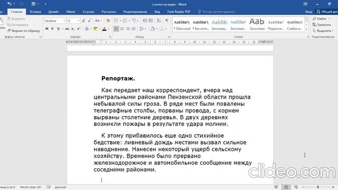The width and height of the screenshot is (338, 190).
Task: Toggle Strikethrough (abc) formatting
Action: tap(67, 28)
